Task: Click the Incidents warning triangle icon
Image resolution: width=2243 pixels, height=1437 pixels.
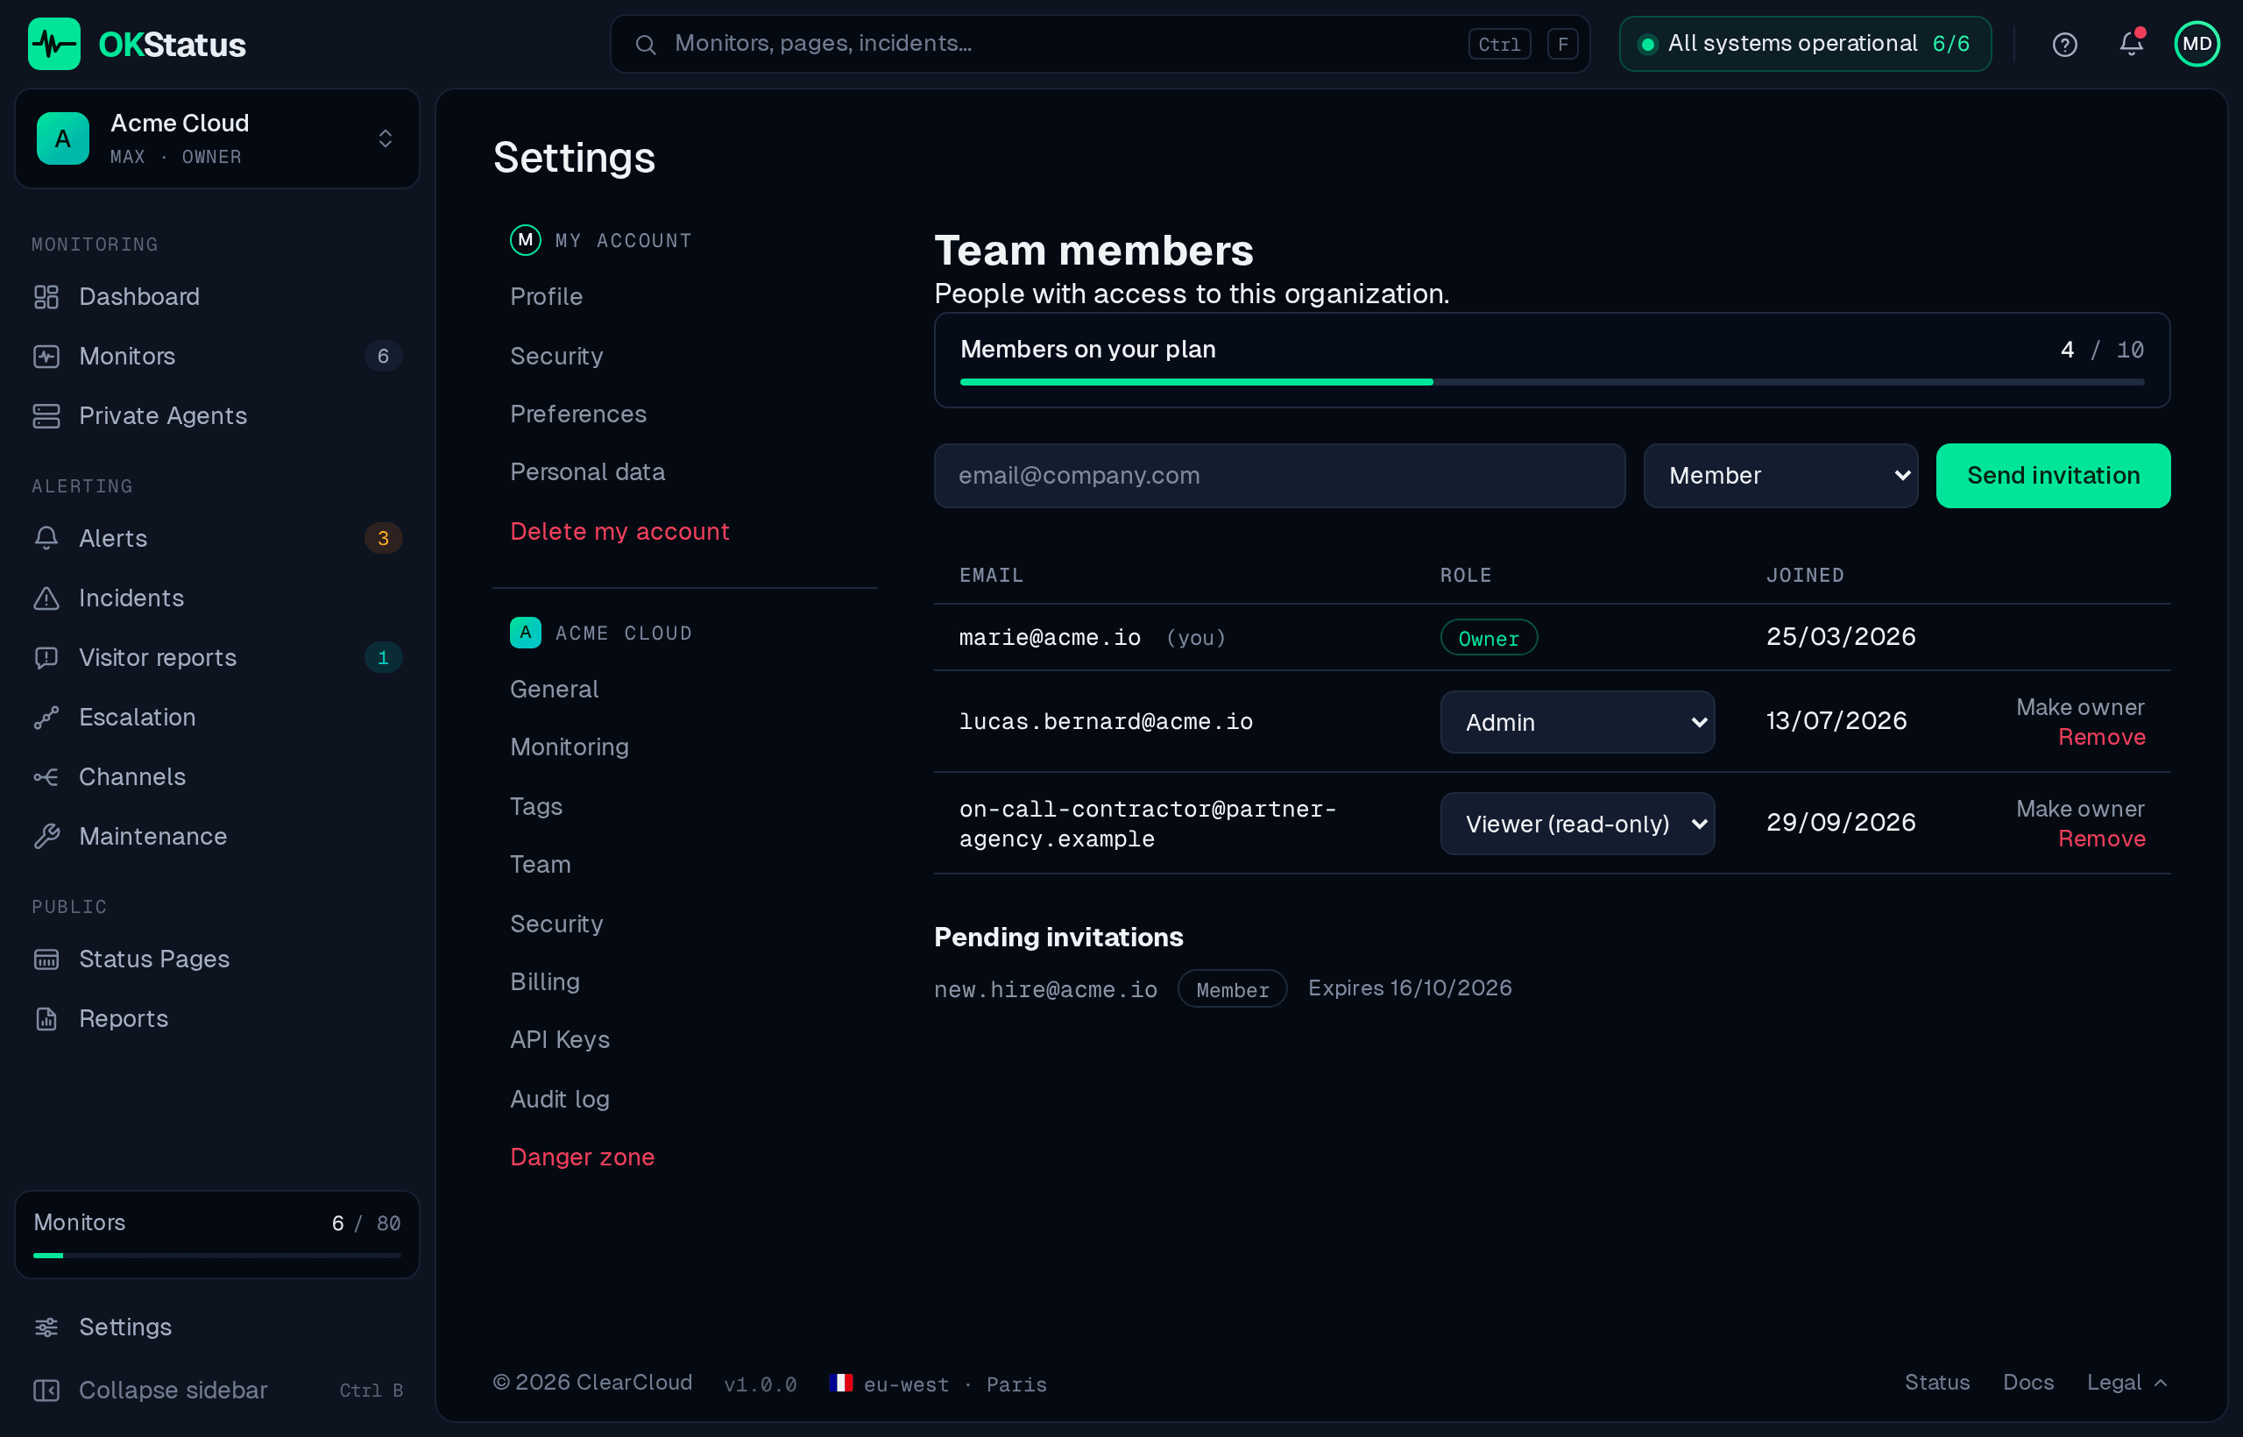Action: pos(46,598)
